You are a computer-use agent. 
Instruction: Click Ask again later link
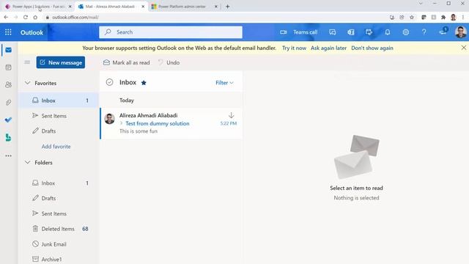(328, 48)
